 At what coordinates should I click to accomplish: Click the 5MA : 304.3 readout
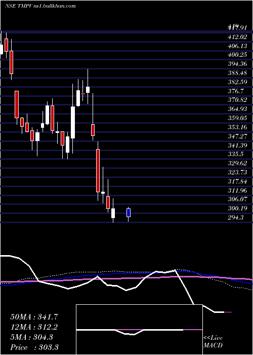pos(32,337)
